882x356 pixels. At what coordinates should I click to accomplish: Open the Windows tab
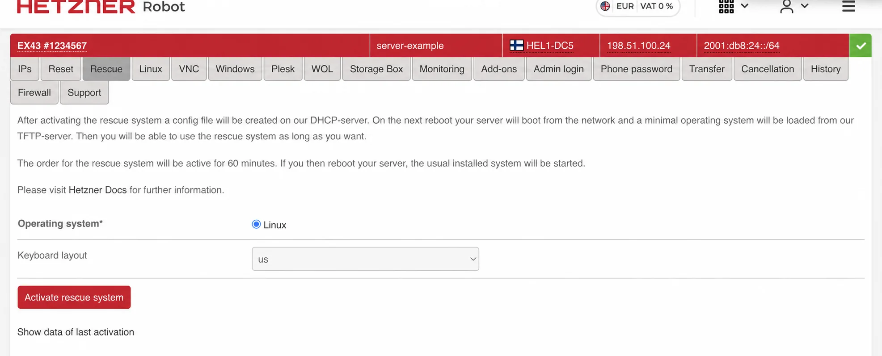pyautogui.click(x=235, y=69)
